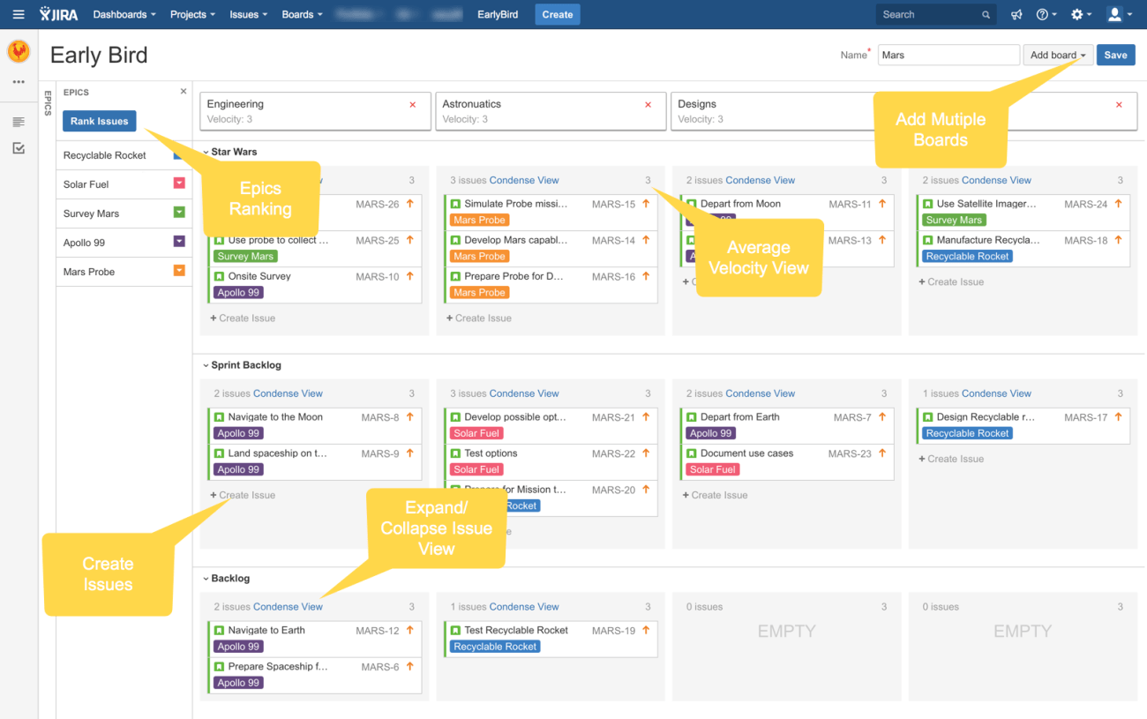This screenshot has height=719, width=1147.
Task: Click the priority arrow on MARS-12
Action: [x=409, y=630]
